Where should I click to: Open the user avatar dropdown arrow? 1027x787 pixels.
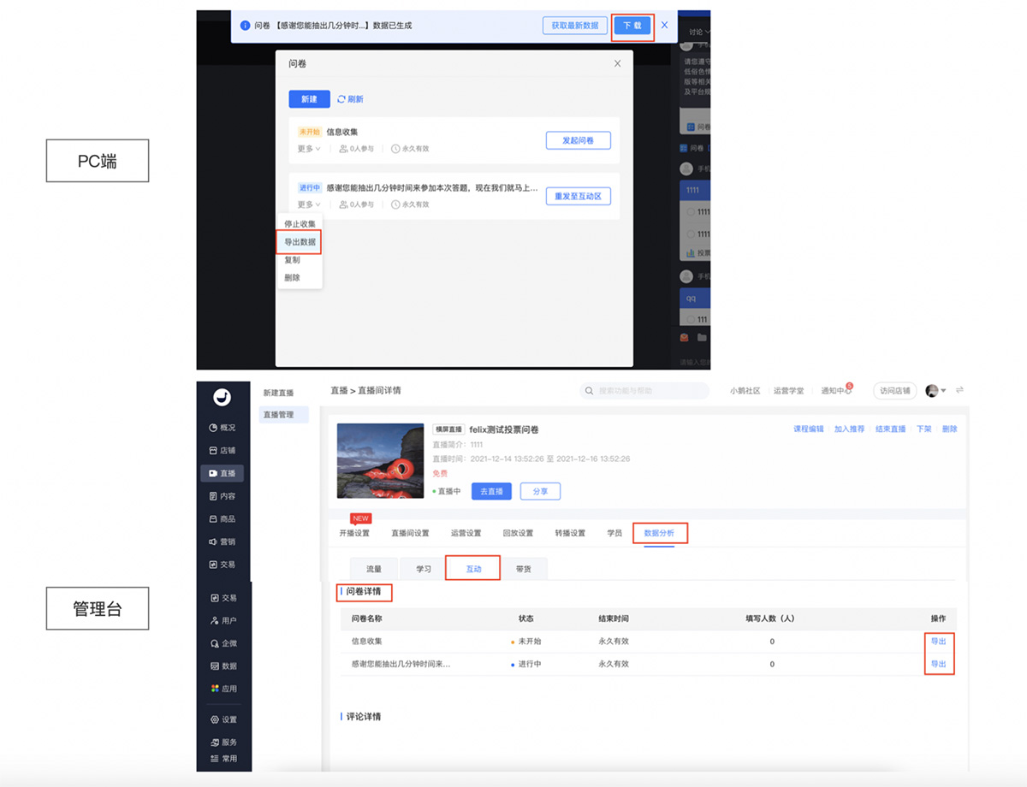point(943,391)
